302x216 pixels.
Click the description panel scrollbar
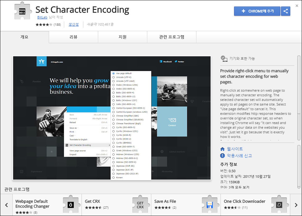point(299,98)
